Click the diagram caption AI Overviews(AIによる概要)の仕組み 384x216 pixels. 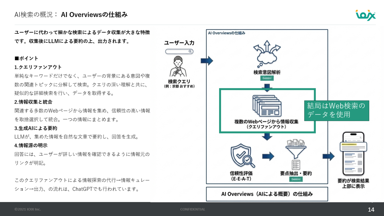(267, 194)
